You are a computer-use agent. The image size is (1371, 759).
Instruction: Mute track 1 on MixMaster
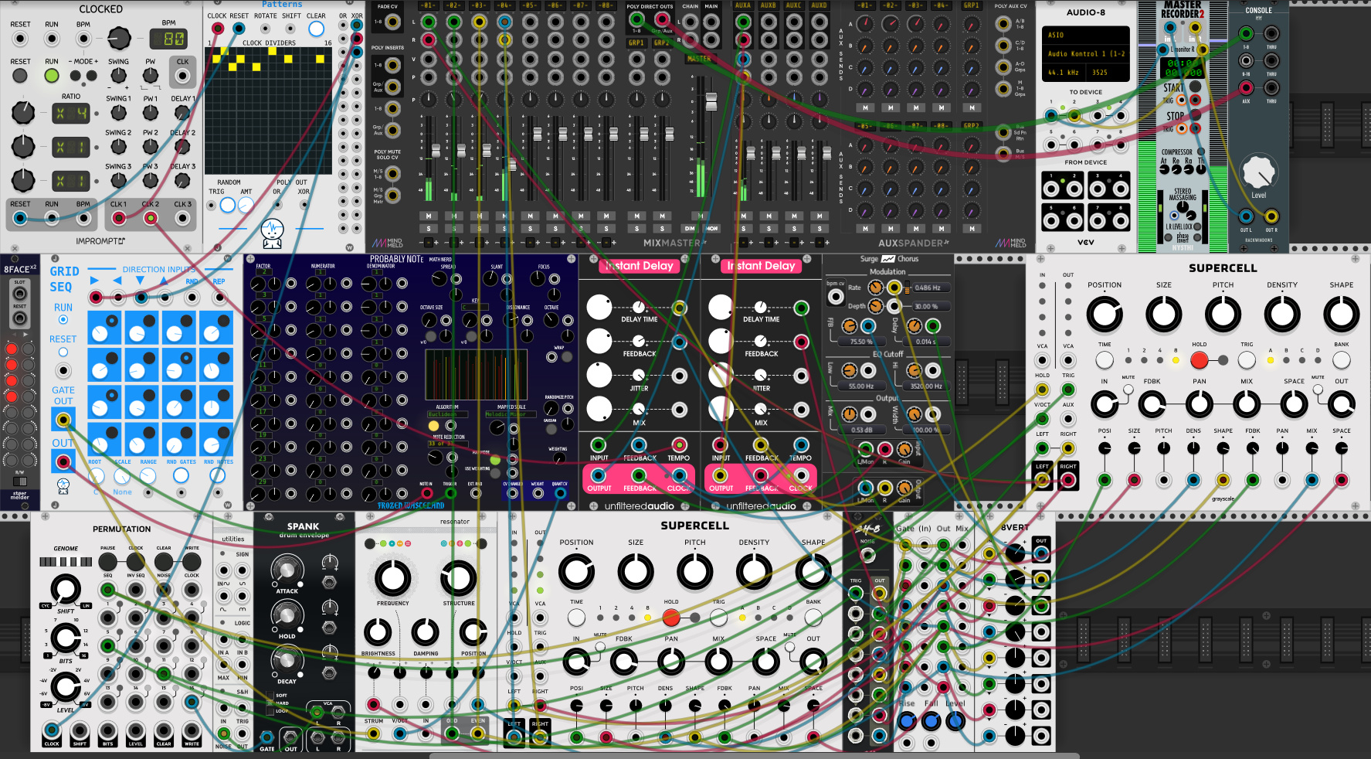(x=429, y=216)
